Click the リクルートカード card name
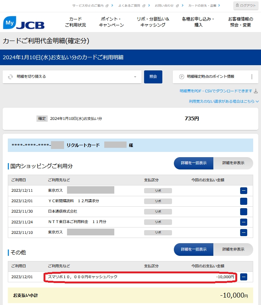Image resolution: width=261 pixels, height=305 pixels. coord(83,145)
